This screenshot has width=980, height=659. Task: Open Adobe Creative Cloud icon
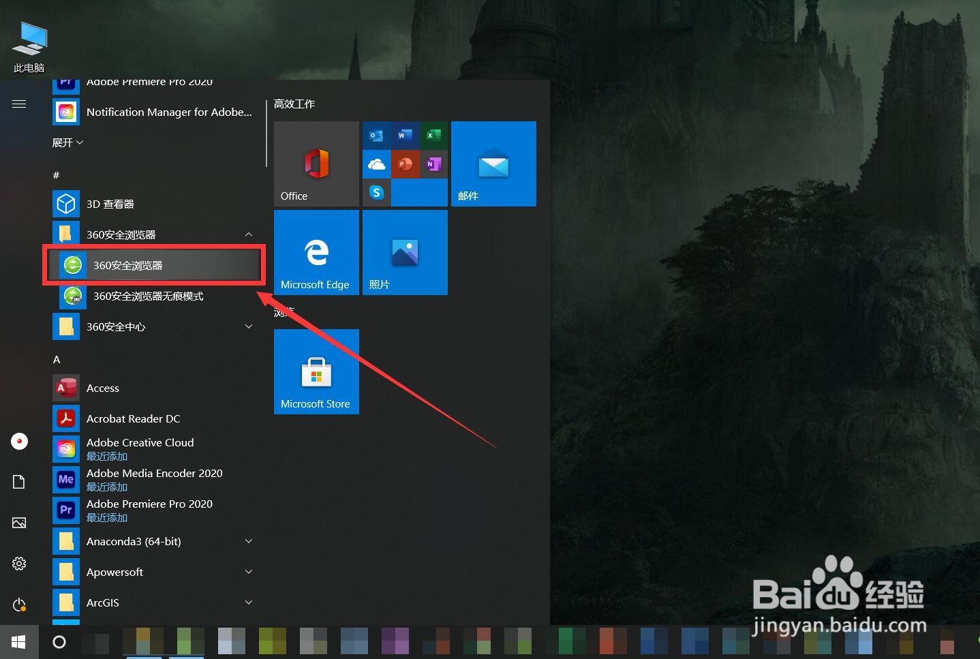click(66, 449)
